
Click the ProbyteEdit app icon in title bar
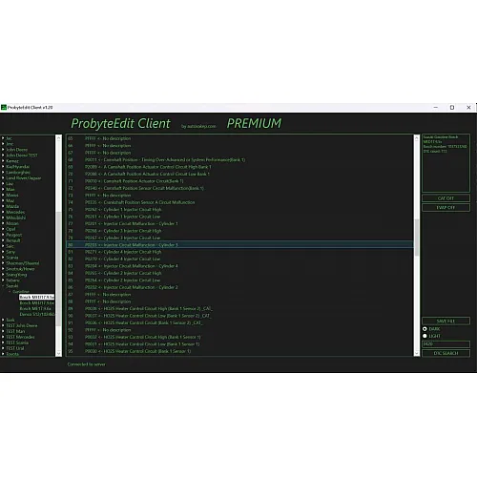coord(4,108)
